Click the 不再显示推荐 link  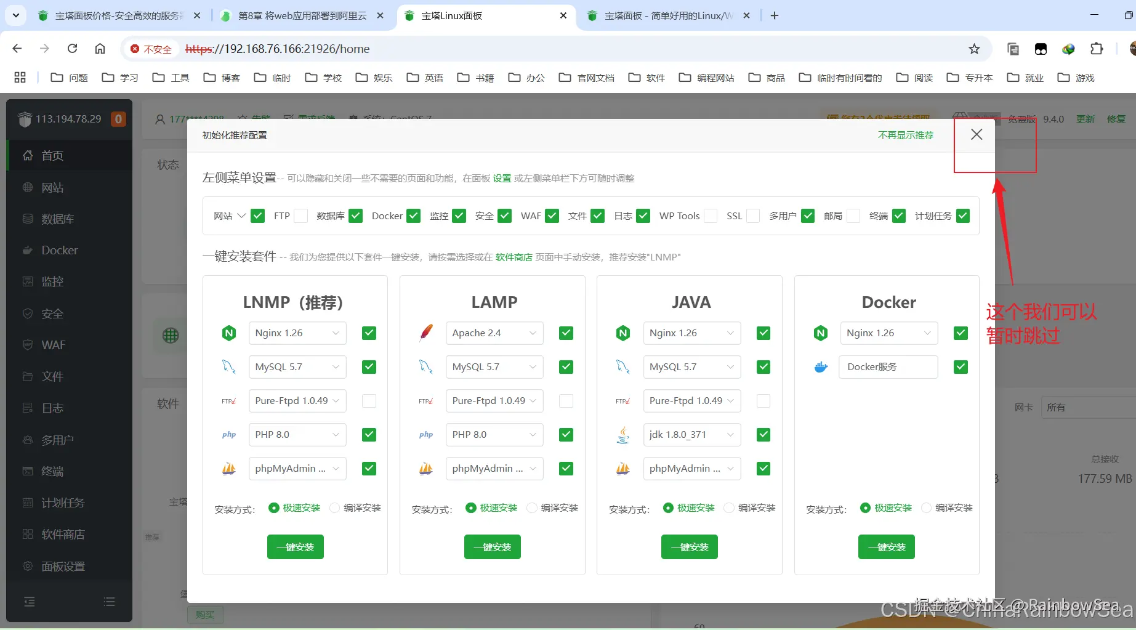pos(906,135)
